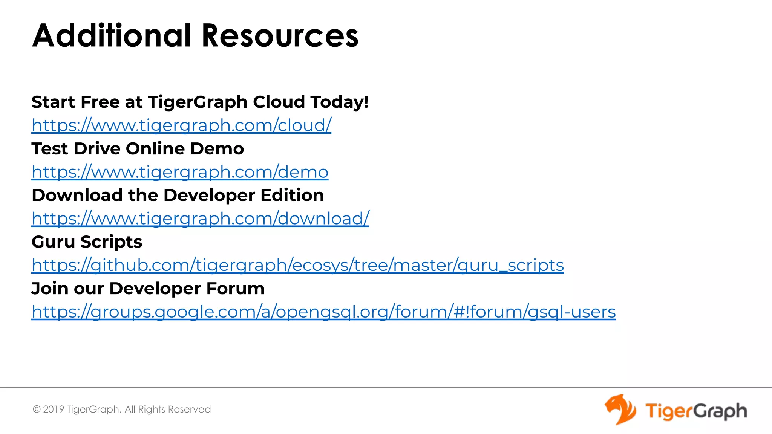Open the GitHub guru_scripts link

pyautogui.click(x=297, y=265)
